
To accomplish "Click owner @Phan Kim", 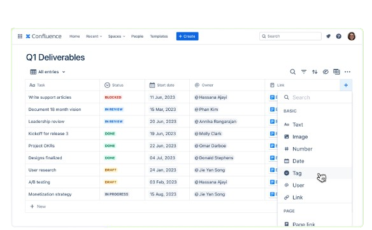I will point(206,110).
